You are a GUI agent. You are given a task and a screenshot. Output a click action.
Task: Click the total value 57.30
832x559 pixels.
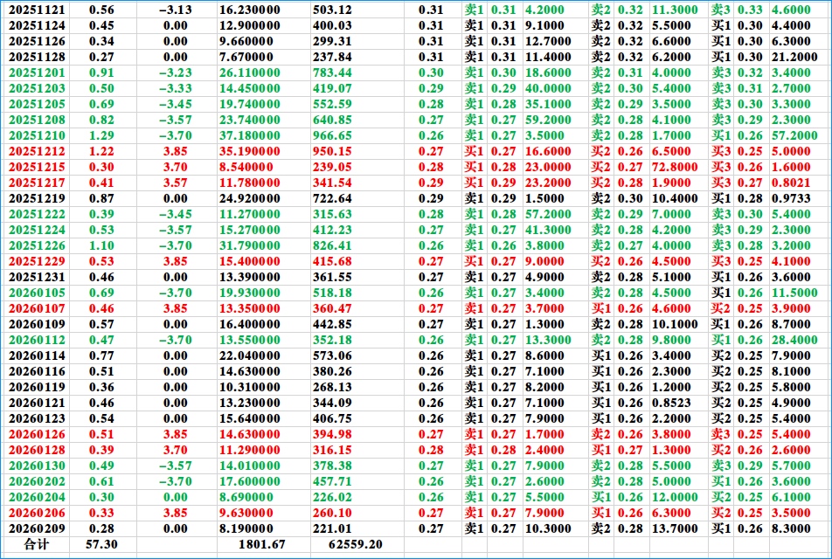(101, 544)
